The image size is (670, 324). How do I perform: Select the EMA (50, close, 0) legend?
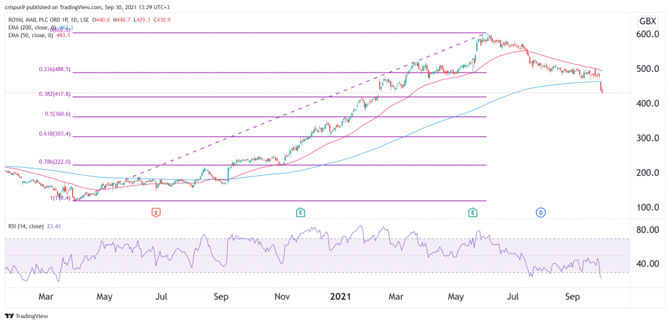click(x=30, y=35)
